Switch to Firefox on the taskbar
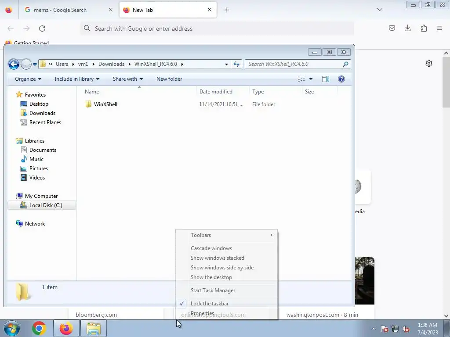 pyautogui.click(x=66, y=328)
